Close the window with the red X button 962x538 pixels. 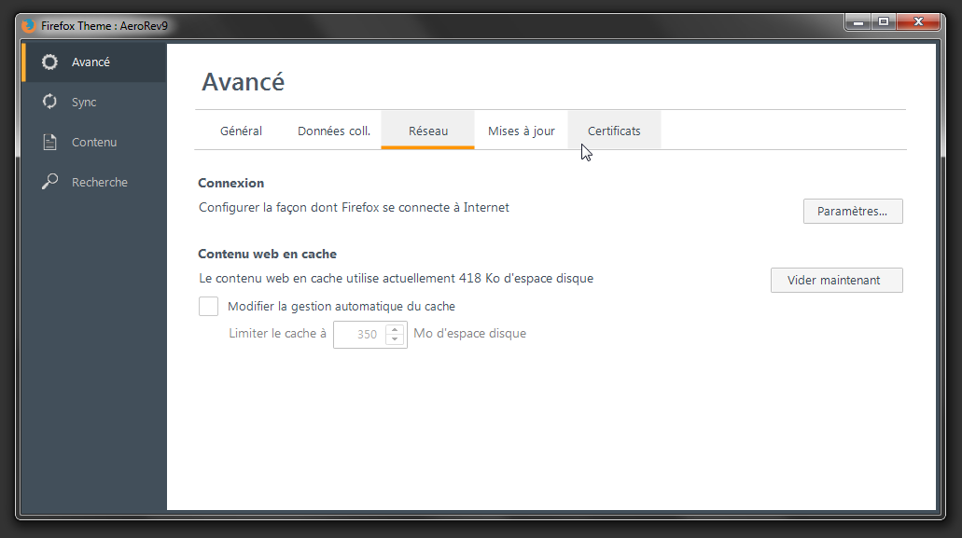[x=918, y=21]
